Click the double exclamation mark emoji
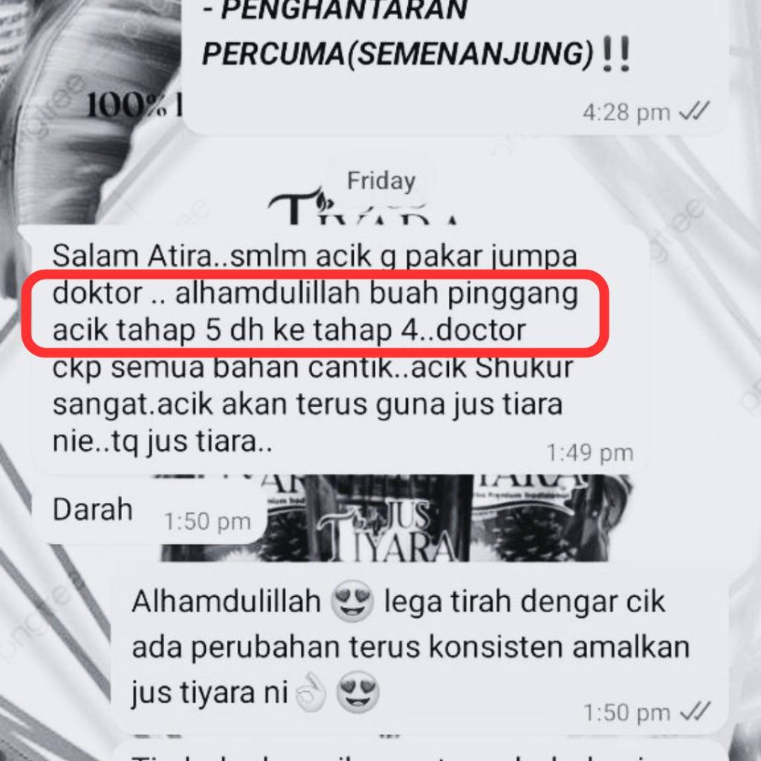This screenshot has height=761, width=761. pos(615,54)
